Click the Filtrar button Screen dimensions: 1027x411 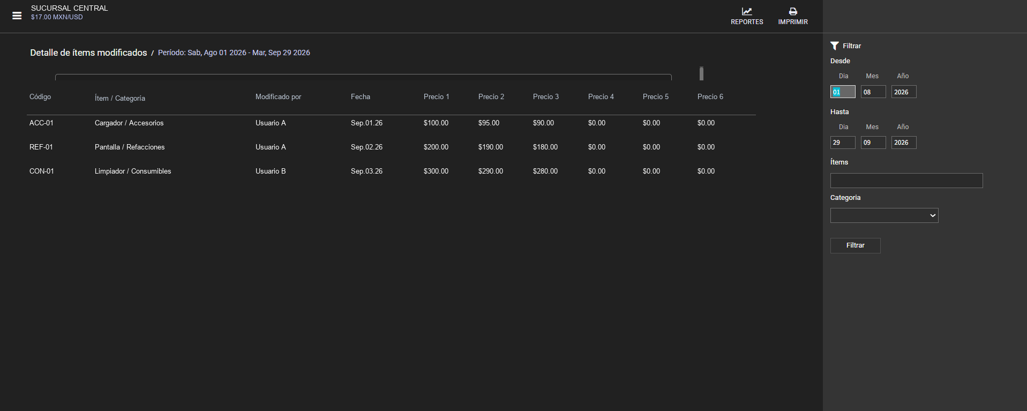[855, 245]
